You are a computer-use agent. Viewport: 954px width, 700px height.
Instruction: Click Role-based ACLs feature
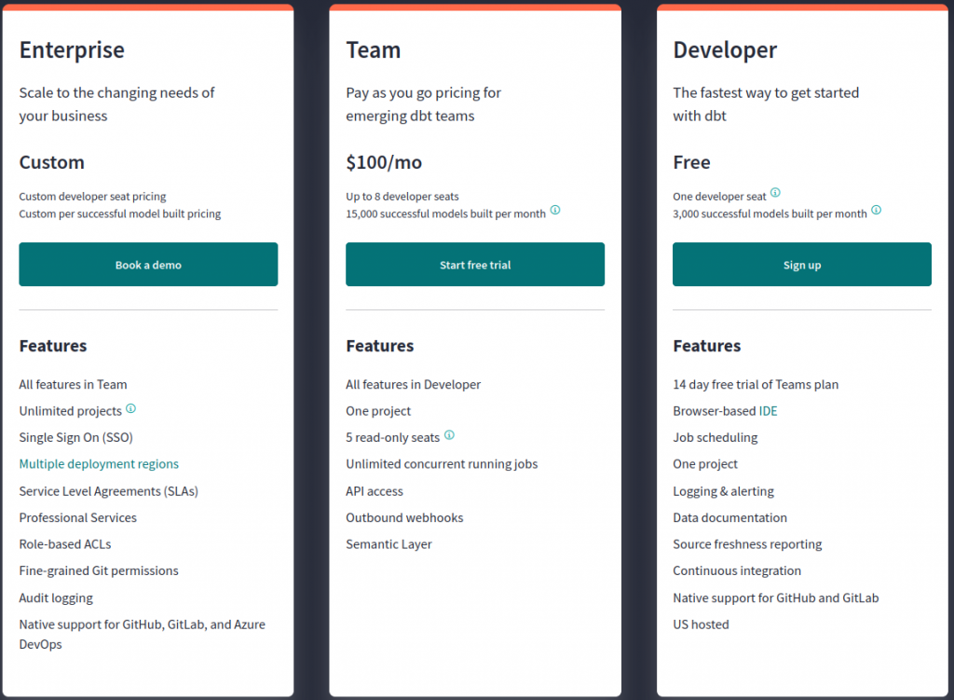[x=65, y=544]
